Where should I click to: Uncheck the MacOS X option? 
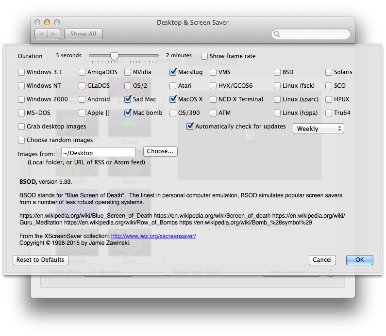click(x=173, y=99)
